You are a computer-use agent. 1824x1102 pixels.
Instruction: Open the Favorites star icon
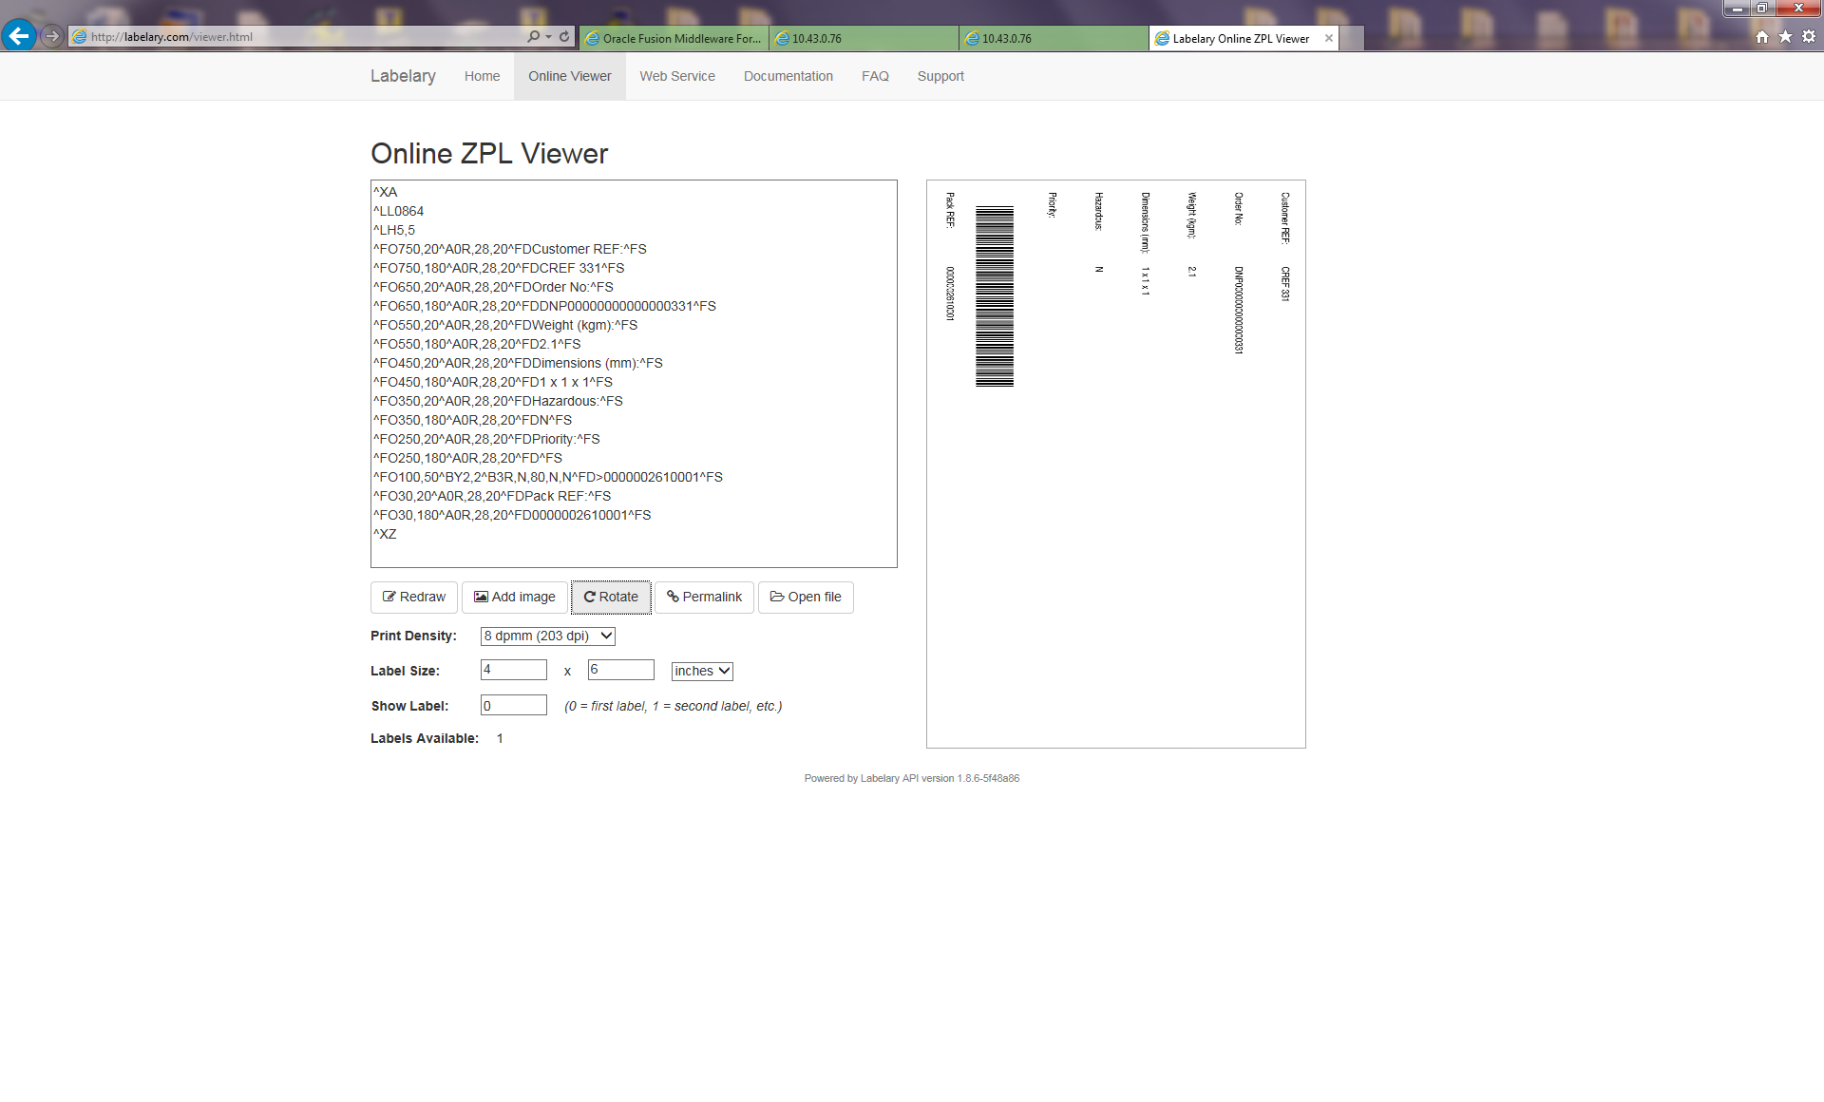tap(1785, 36)
